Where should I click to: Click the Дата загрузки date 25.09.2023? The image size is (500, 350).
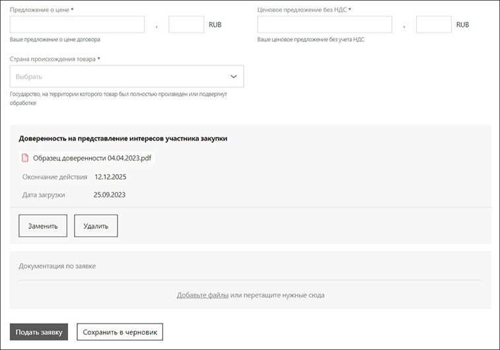pos(110,195)
